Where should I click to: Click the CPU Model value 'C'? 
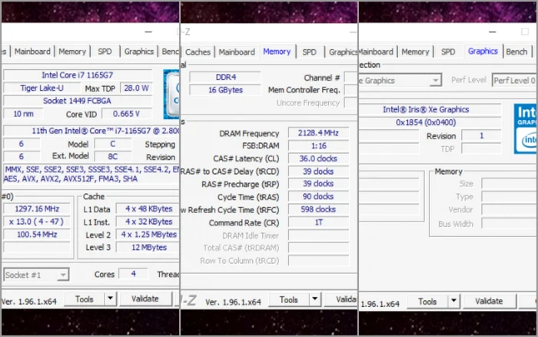pyautogui.click(x=113, y=144)
